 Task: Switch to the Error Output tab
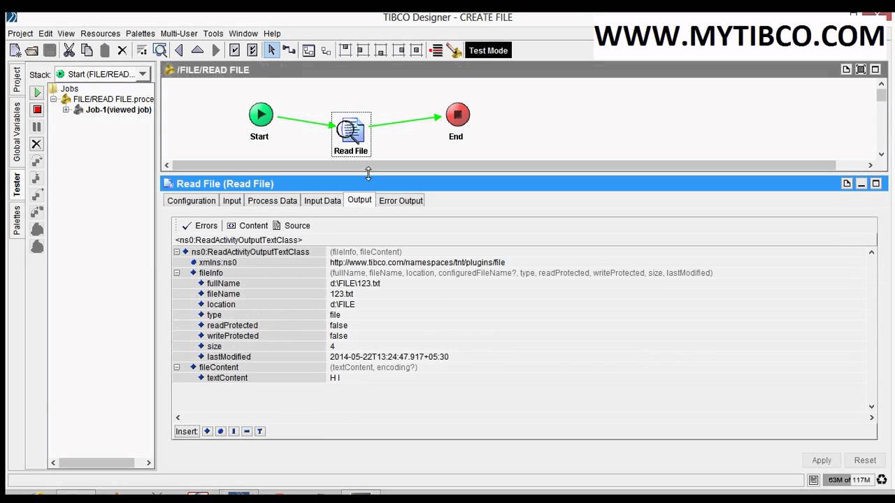pyautogui.click(x=401, y=201)
